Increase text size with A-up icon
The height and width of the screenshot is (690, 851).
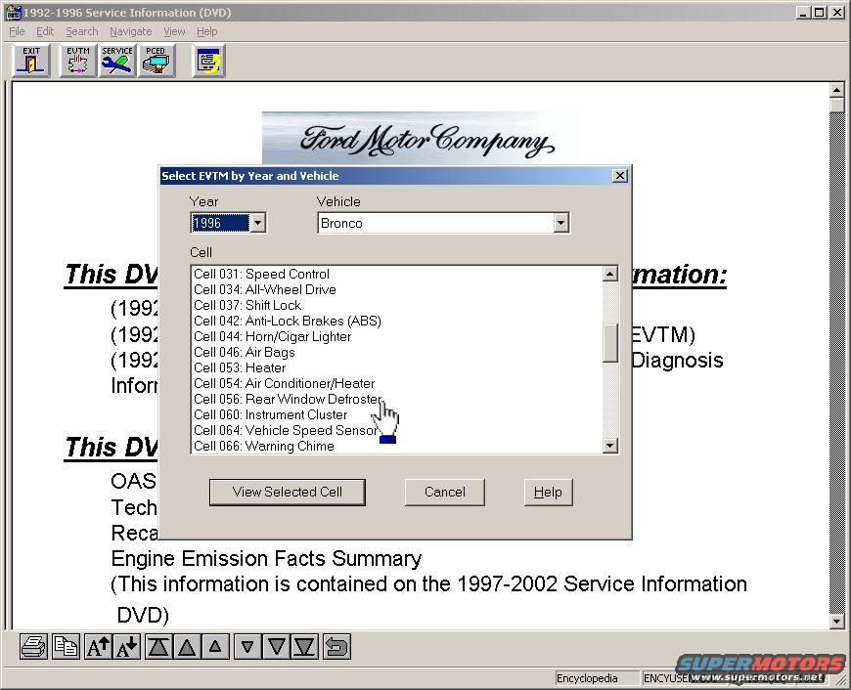(98, 647)
